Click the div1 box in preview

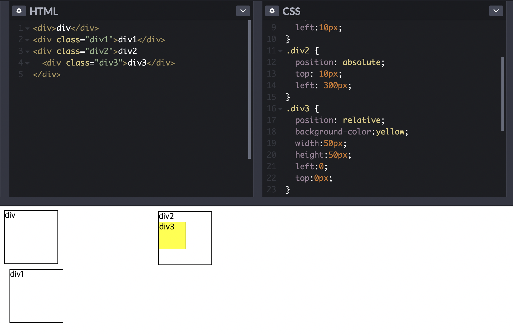(36, 296)
